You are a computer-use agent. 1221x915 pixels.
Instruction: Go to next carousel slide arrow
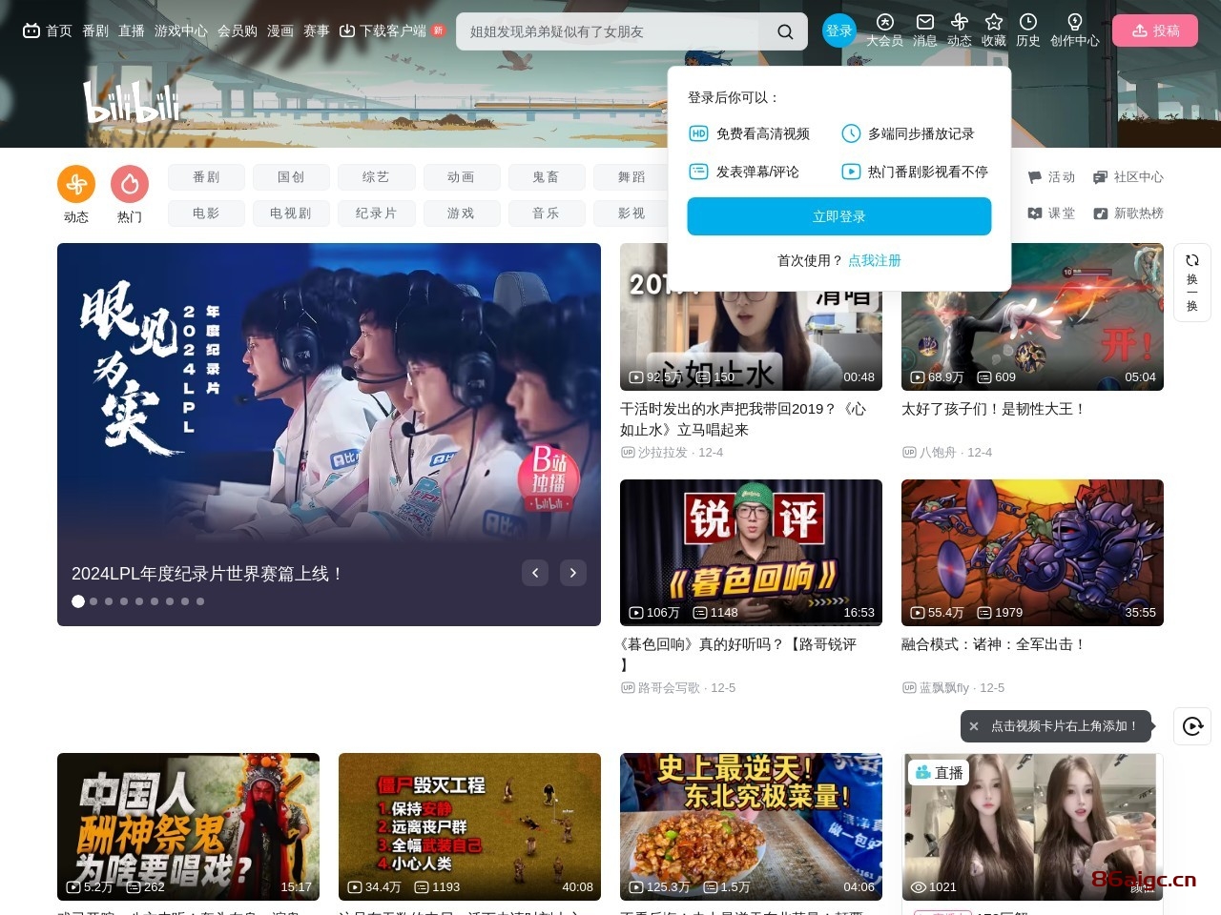[573, 573]
